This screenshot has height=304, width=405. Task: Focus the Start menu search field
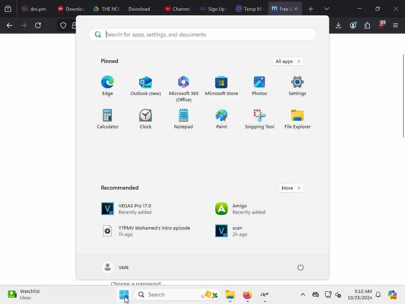click(x=202, y=34)
